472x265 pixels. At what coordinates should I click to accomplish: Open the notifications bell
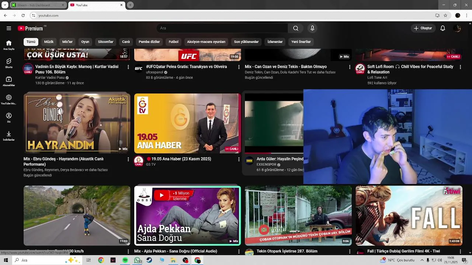click(443, 28)
